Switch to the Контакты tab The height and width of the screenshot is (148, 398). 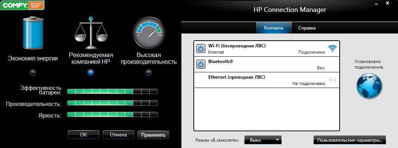[274, 28]
